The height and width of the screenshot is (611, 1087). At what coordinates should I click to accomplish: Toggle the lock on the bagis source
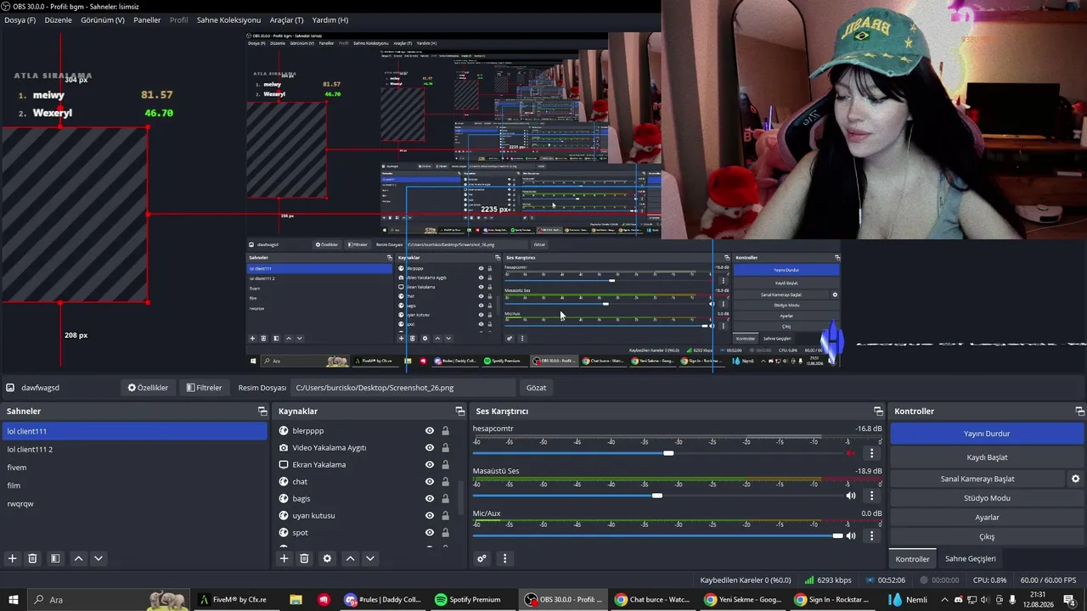pyautogui.click(x=445, y=499)
